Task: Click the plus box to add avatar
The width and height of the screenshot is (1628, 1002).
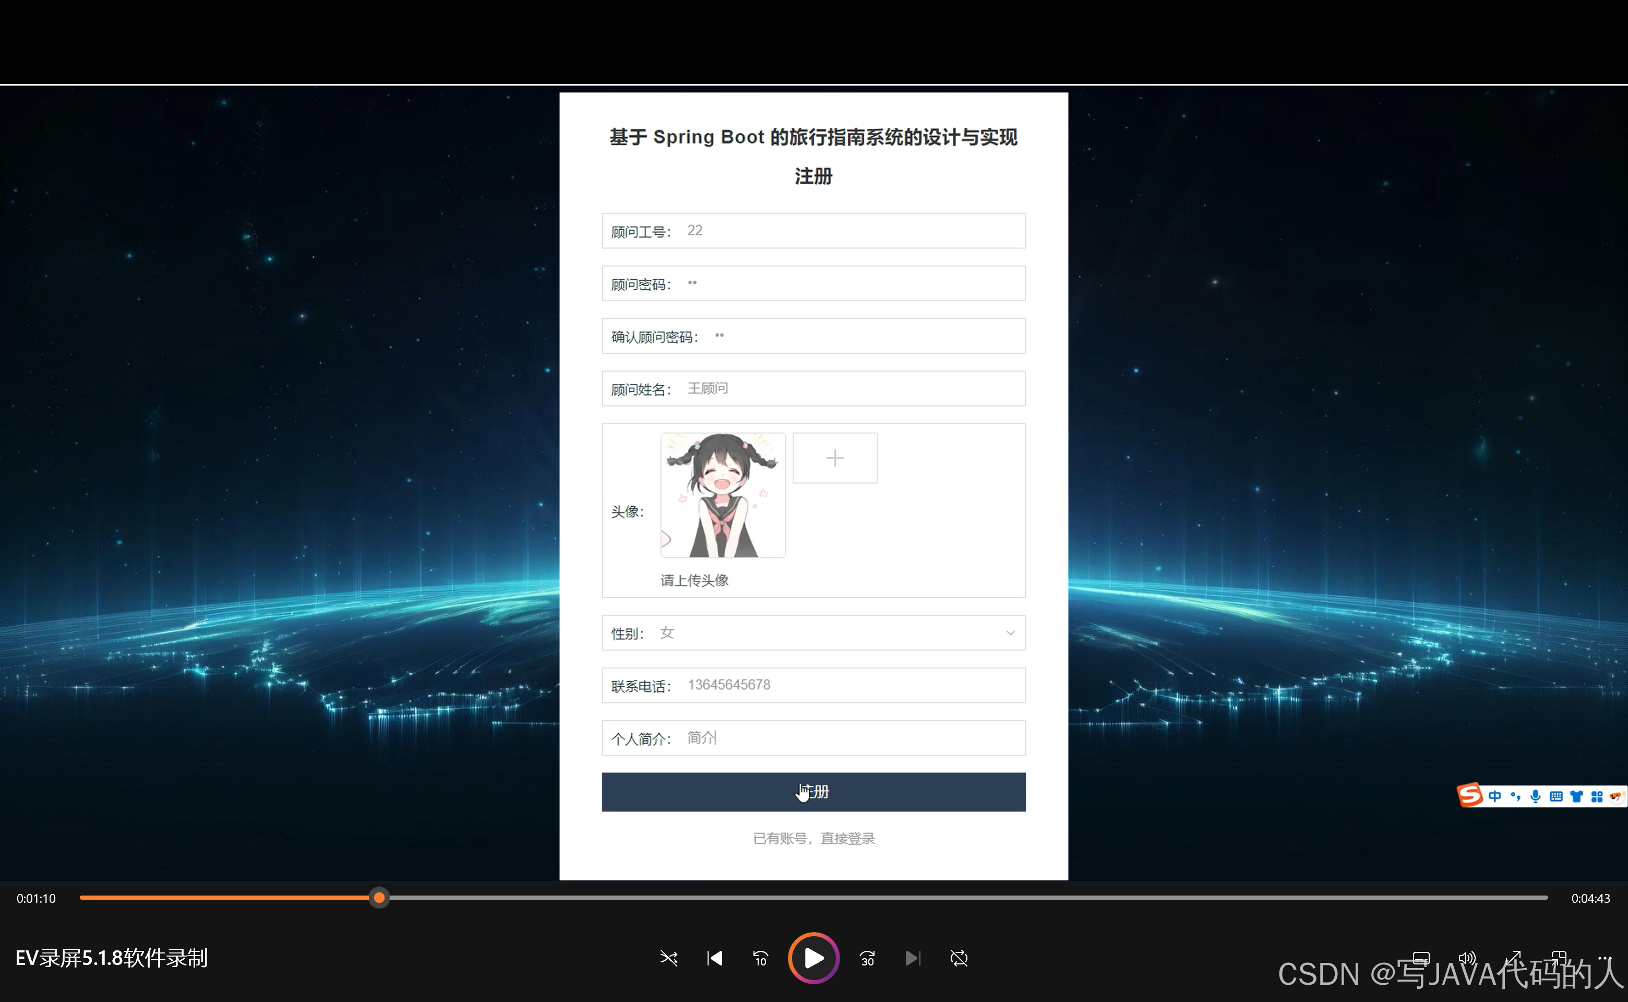Action: coord(835,458)
